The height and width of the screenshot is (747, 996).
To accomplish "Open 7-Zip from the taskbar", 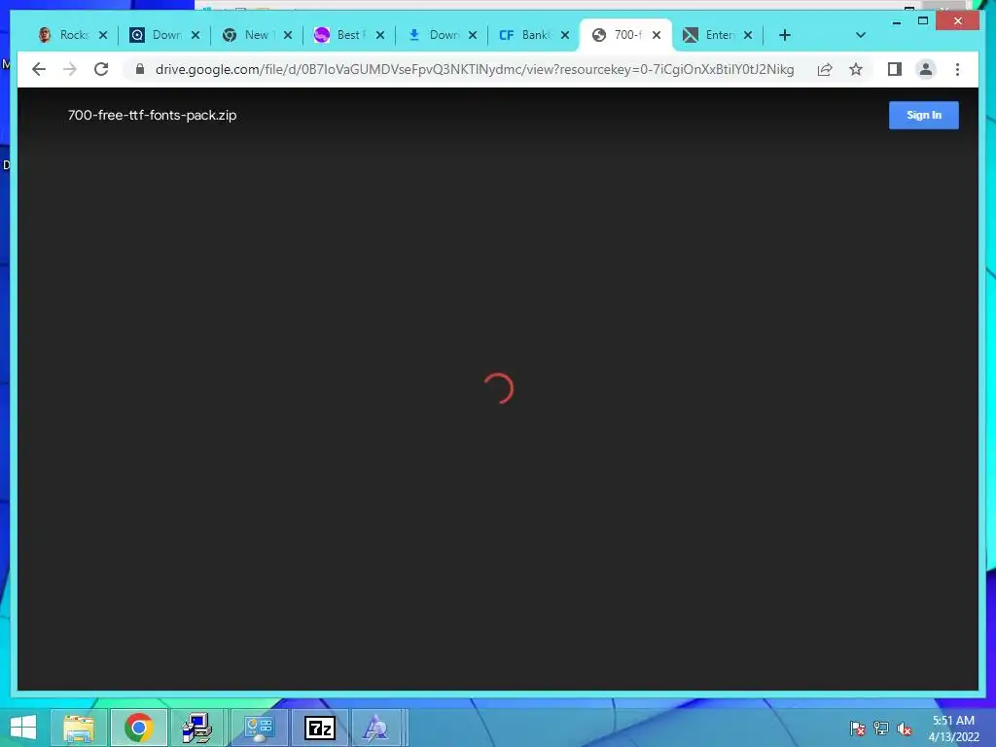I will (320, 728).
